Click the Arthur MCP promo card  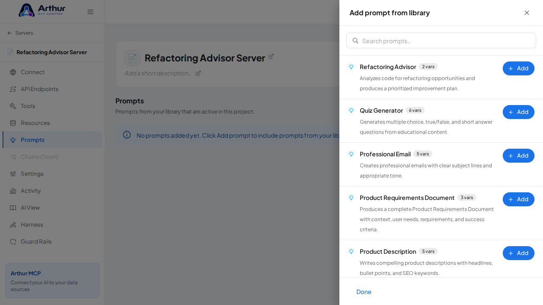click(x=52, y=280)
